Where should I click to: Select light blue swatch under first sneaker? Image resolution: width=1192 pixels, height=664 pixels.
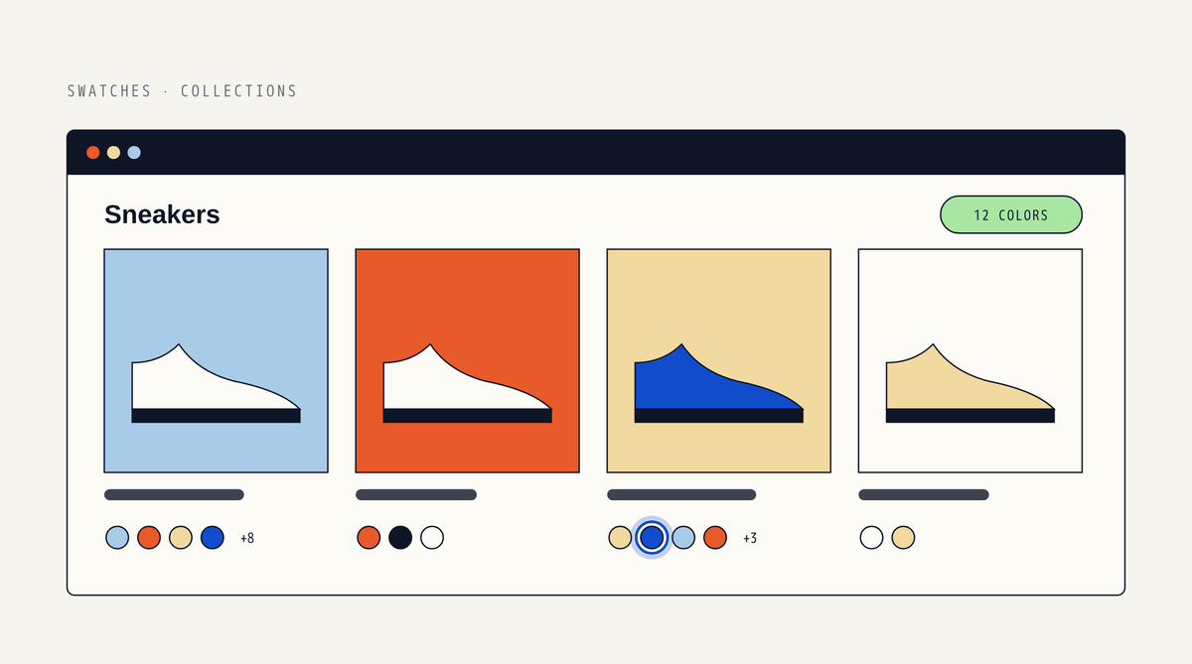(x=117, y=538)
